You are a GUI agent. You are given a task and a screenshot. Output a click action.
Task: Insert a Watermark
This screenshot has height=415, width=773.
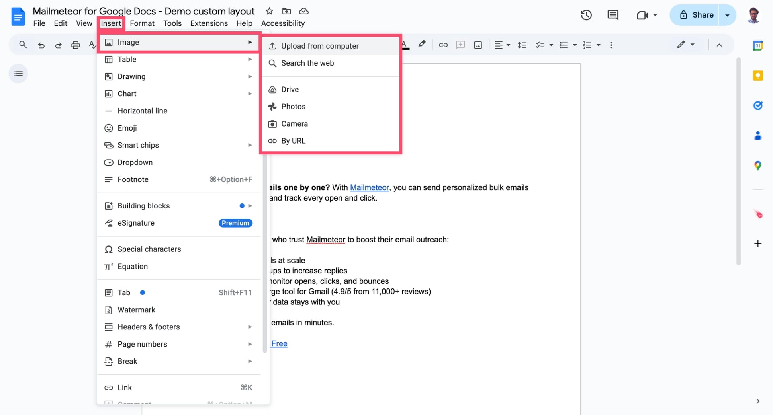178,310
